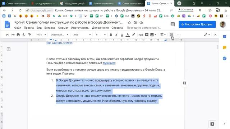Open a new browser tab

pyautogui.click(x=179, y=3)
